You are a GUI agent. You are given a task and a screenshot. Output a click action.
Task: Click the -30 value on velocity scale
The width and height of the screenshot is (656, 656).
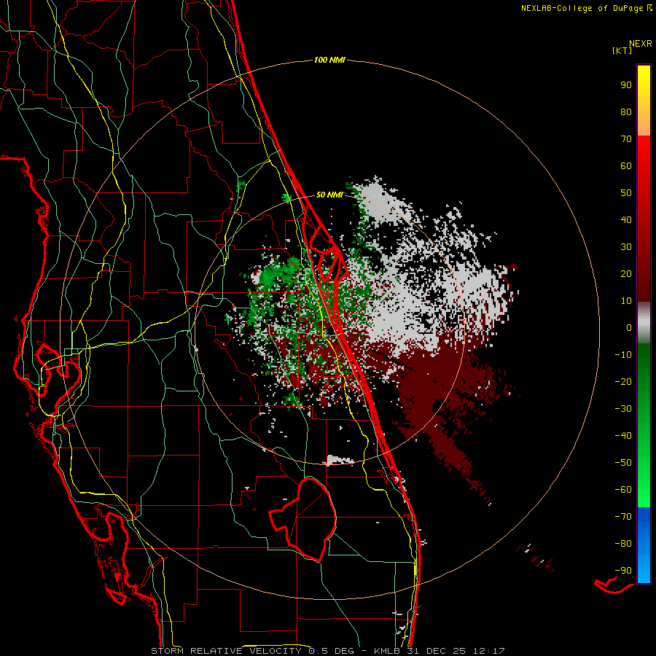pyautogui.click(x=623, y=409)
